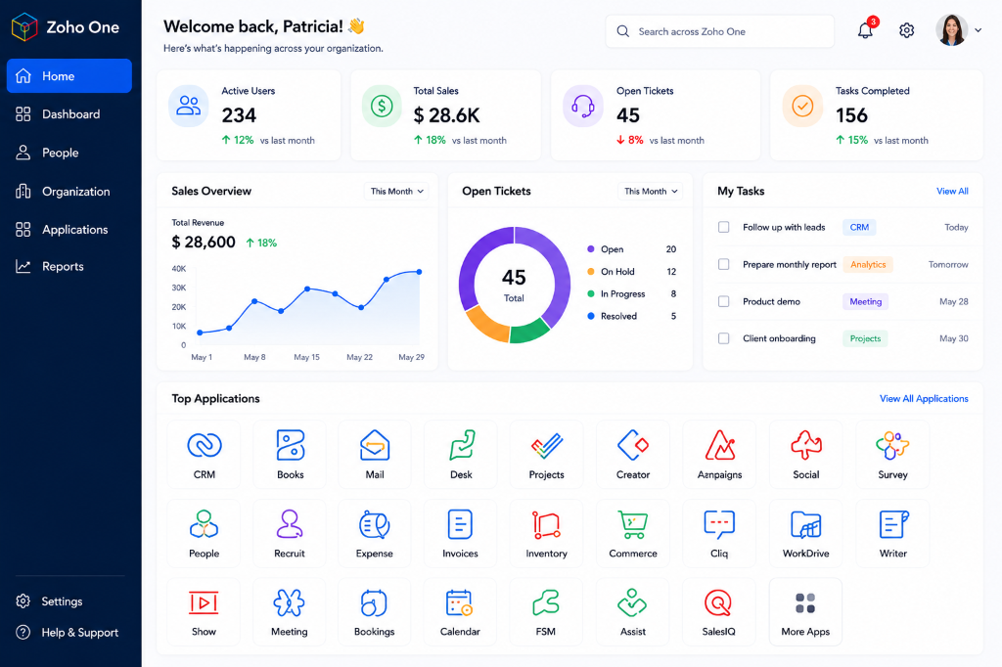Viewport: 1002px width, 667px height.
Task: Click the green In Progress donut segment
Action: (527, 332)
